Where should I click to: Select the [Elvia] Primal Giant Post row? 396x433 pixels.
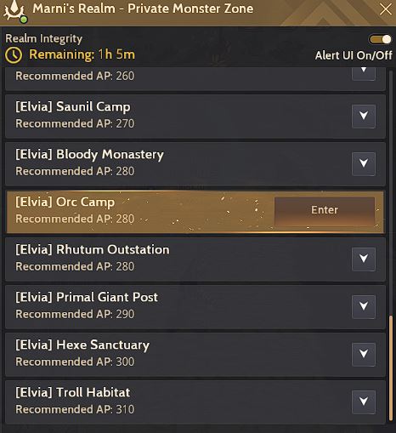coord(195,307)
